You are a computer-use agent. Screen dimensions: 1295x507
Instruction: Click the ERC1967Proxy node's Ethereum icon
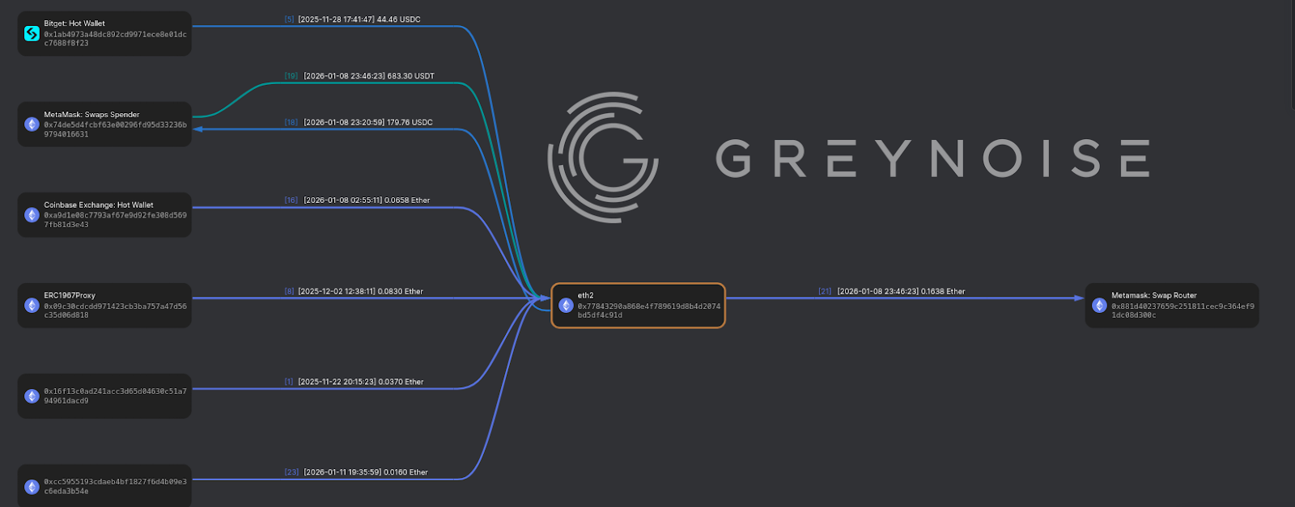[x=32, y=306]
